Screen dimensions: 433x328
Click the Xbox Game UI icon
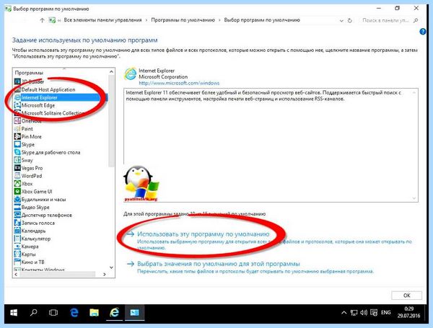pyautogui.click(x=17, y=191)
